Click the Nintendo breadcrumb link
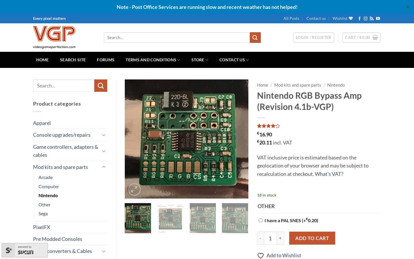 [x=336, y=85]
